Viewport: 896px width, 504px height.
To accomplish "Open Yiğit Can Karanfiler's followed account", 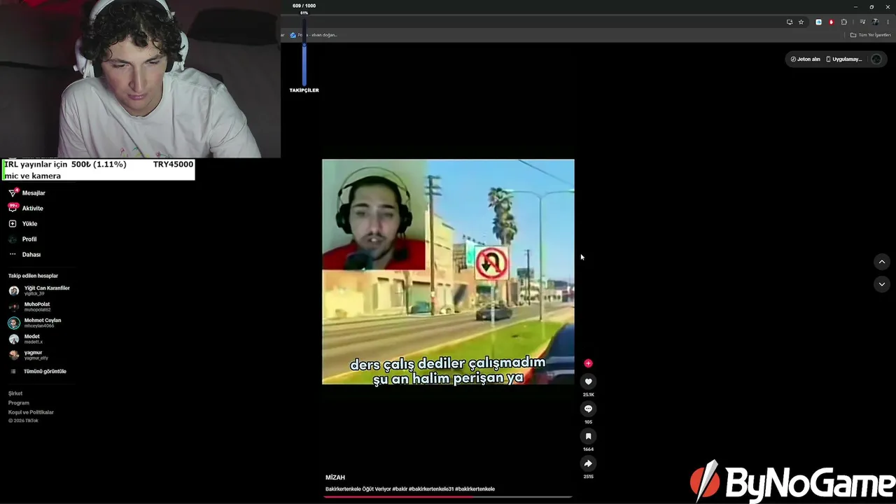I will tap(39, 290).
